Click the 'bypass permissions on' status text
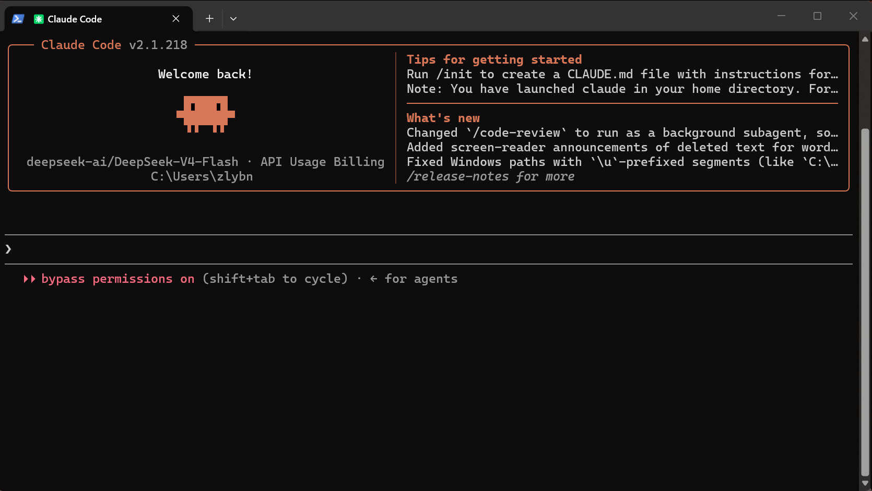872x491 pixels. point(118,279)
